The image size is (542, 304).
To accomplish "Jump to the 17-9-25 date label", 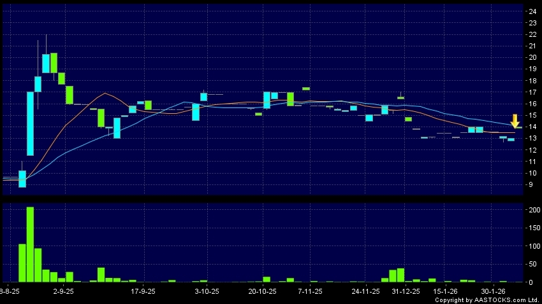I will [143, 291].
